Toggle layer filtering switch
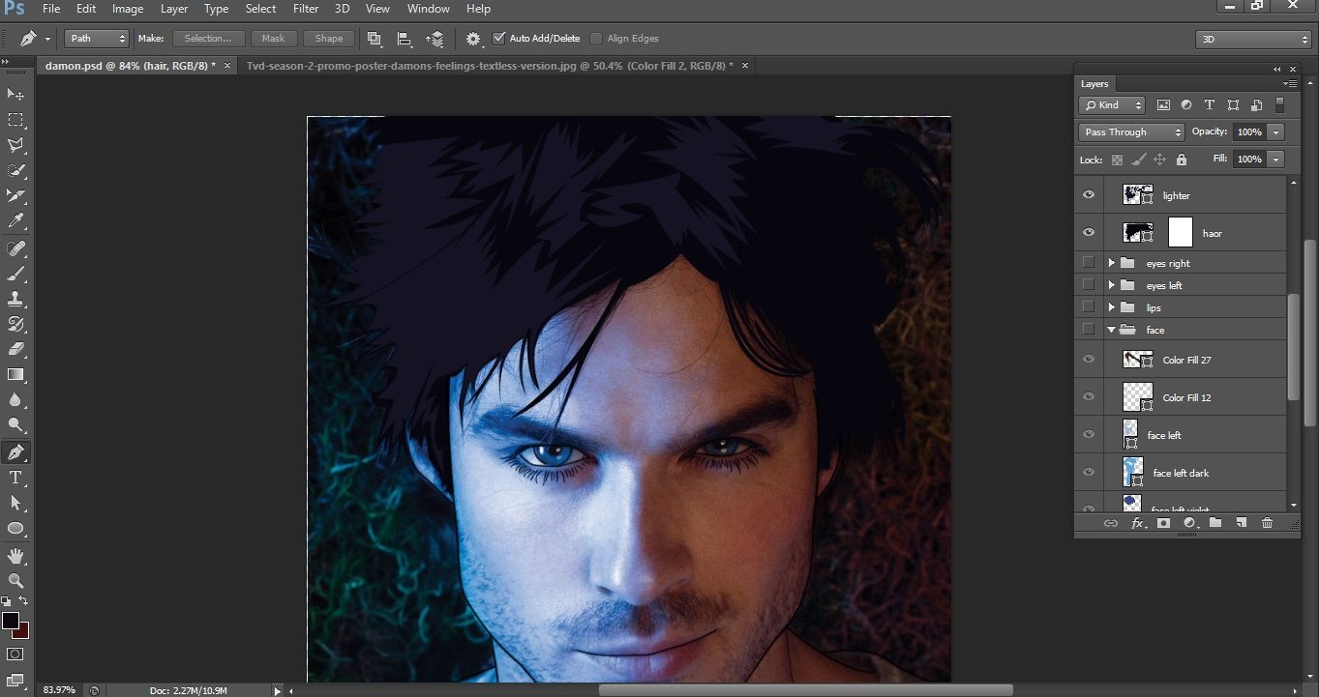This screenshot has height=697, width=1319. tap(1280, 105)
